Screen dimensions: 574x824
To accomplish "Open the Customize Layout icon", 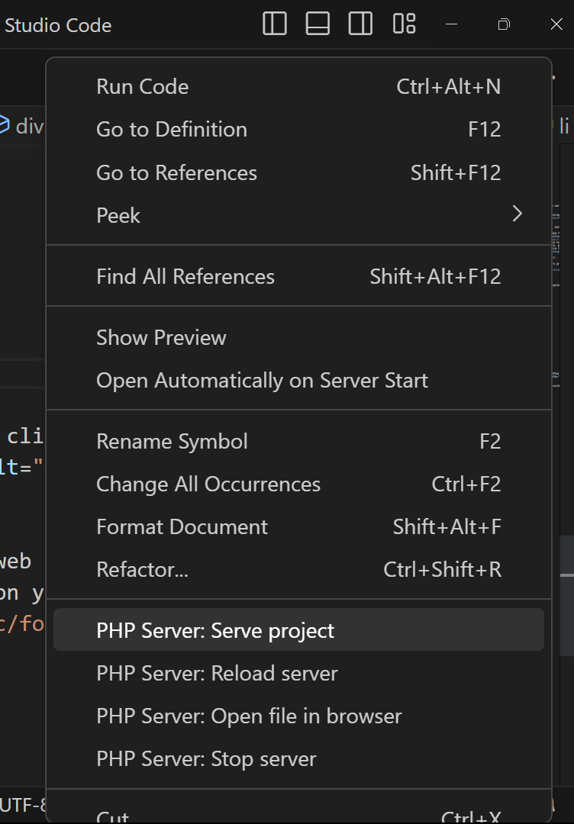I will (x=404, y=24).
